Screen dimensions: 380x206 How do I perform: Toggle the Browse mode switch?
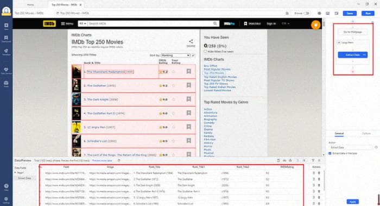click(x=307, y=14)
